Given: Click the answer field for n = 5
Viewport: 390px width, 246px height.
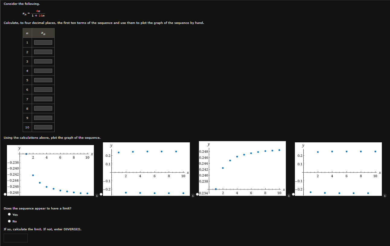Looking at the screenshot, I should point(43,80).
